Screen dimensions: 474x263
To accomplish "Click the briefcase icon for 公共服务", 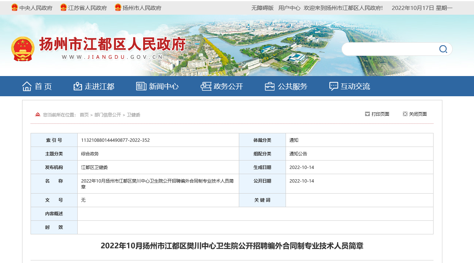I will point(270,86).
